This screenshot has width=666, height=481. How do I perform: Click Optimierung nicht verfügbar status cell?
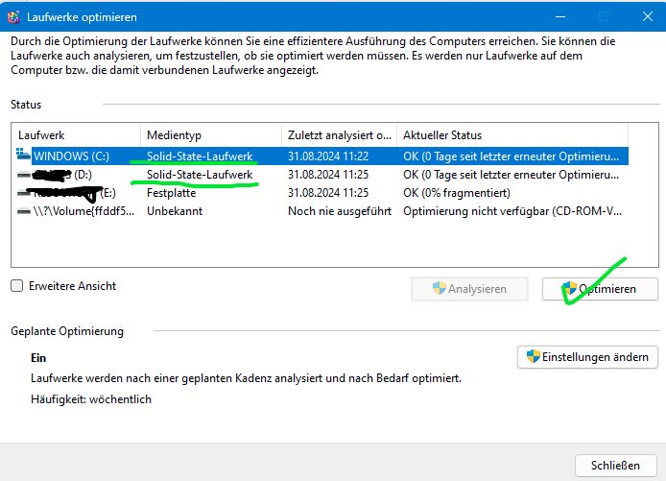point(512,211)
